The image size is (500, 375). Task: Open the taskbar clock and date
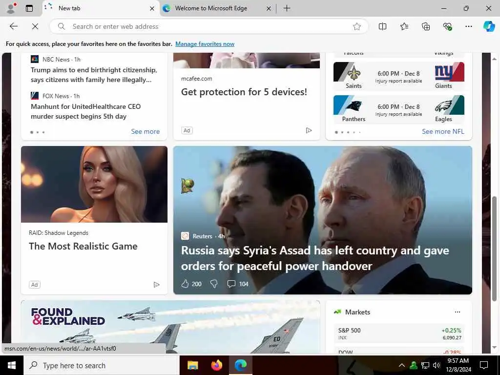pos(458,365)
